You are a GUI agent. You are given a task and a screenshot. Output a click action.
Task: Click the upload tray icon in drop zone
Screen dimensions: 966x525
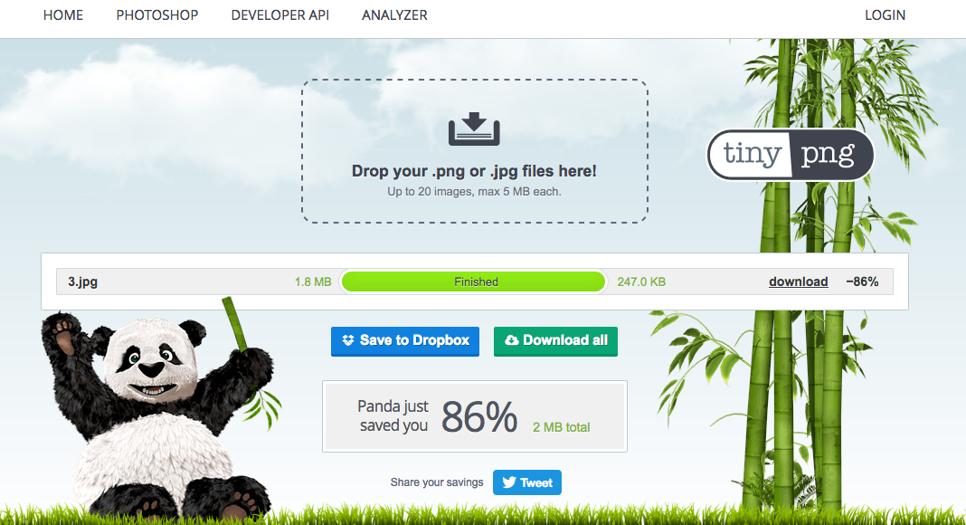474,129
